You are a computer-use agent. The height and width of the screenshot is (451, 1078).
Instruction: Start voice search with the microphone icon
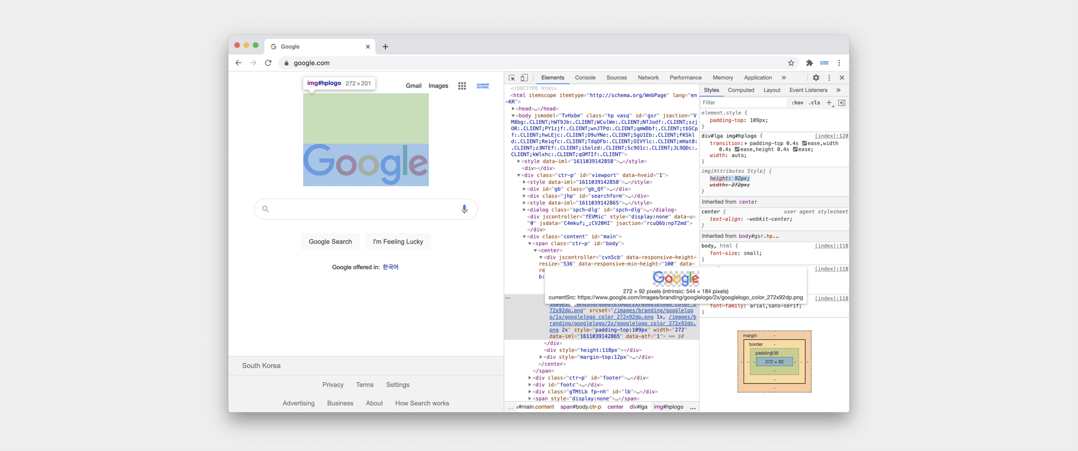[x=464, y=209]
